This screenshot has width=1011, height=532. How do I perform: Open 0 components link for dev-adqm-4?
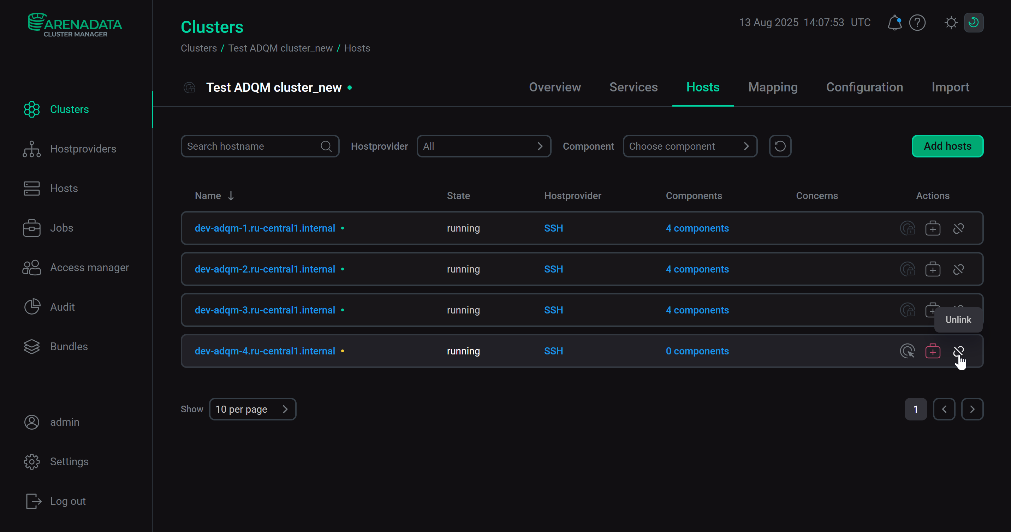pos(697,351)
